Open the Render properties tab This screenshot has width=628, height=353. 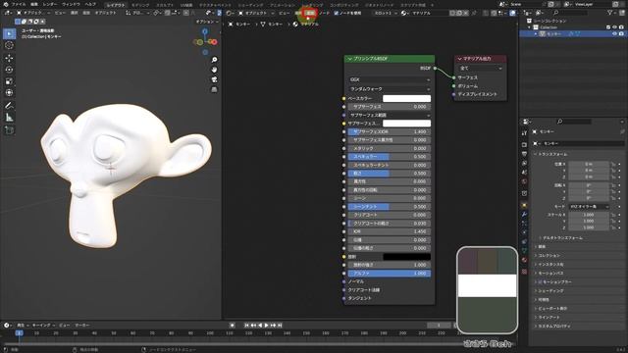click(525, 144)
